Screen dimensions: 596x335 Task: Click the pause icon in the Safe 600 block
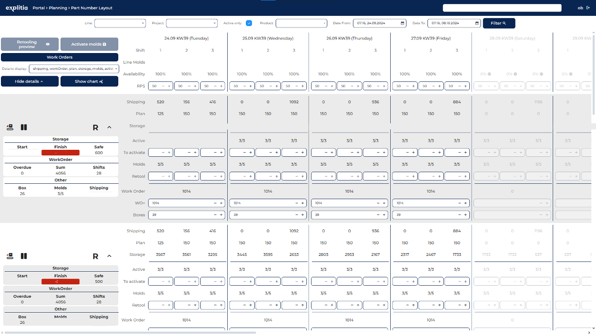pos(24,127)
